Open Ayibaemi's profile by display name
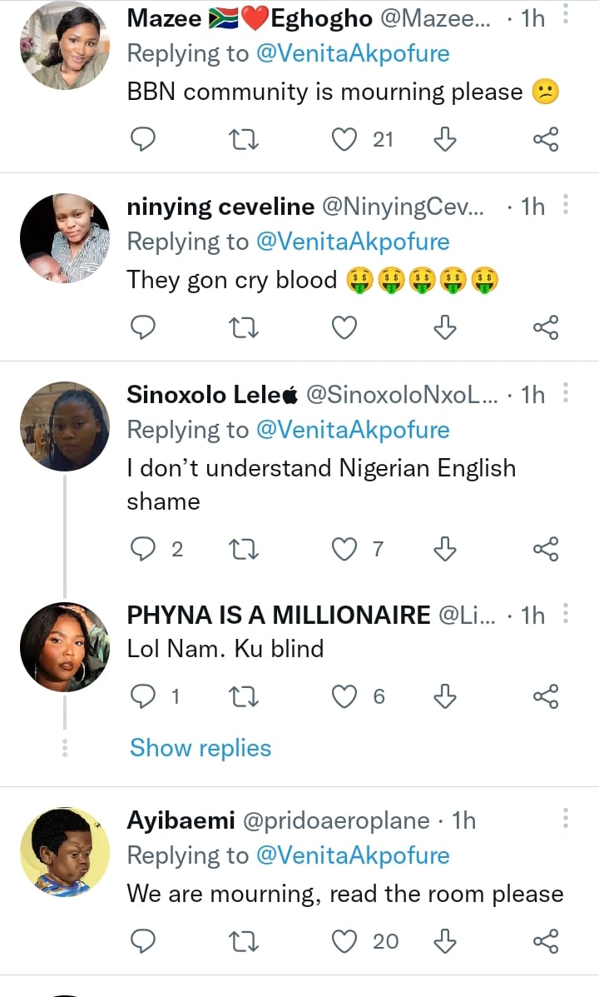The height and width of the screenshot is (997, 599). click(180, 820)
